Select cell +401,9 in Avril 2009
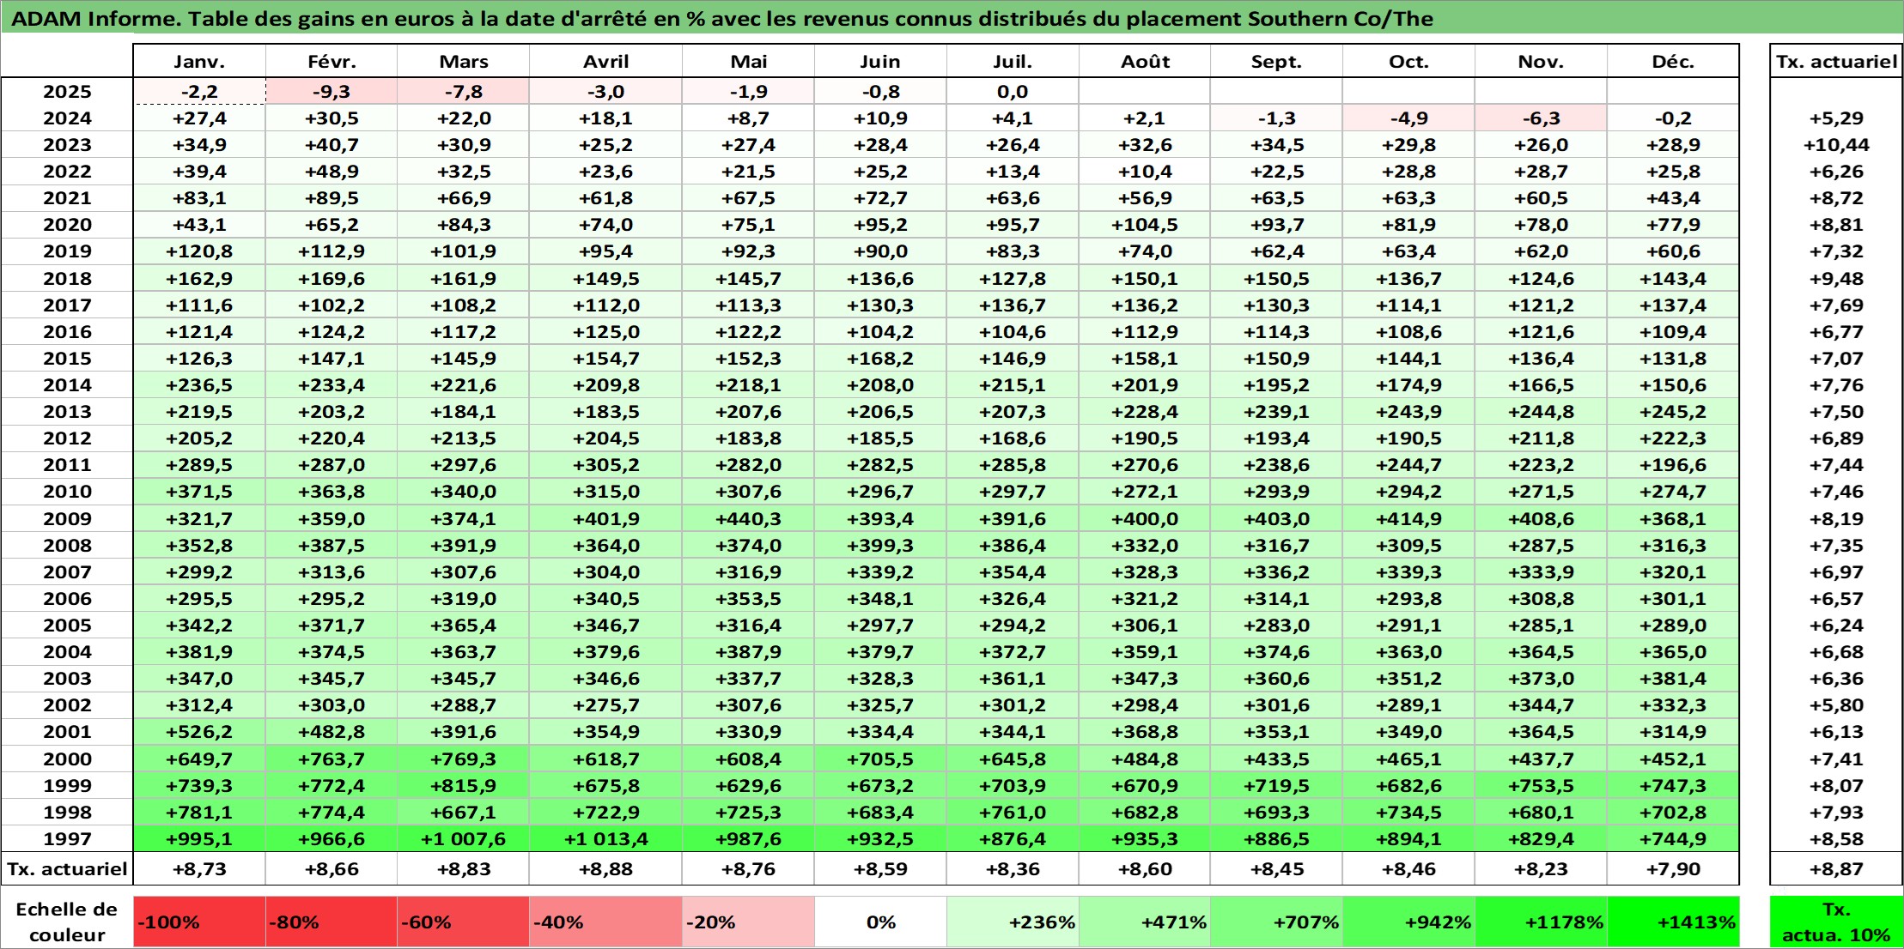 [605, 518]
